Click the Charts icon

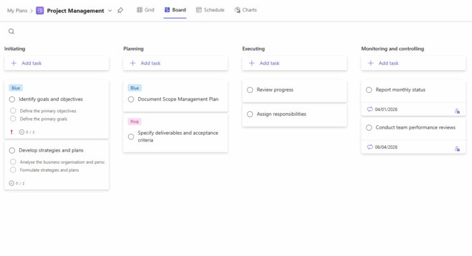click(237, 10)
